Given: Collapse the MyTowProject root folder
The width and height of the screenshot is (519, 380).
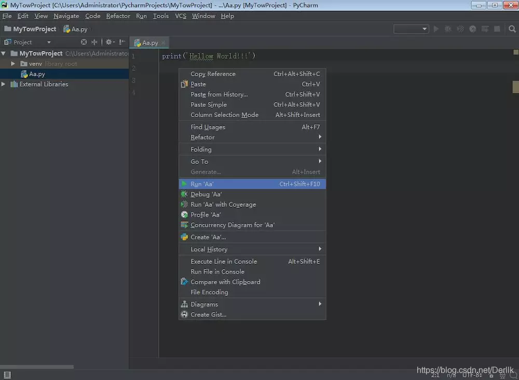Looking at the screenshot, I should [3, 53].
